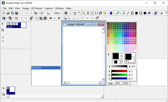Select the Curve tool

coord(128,13)
